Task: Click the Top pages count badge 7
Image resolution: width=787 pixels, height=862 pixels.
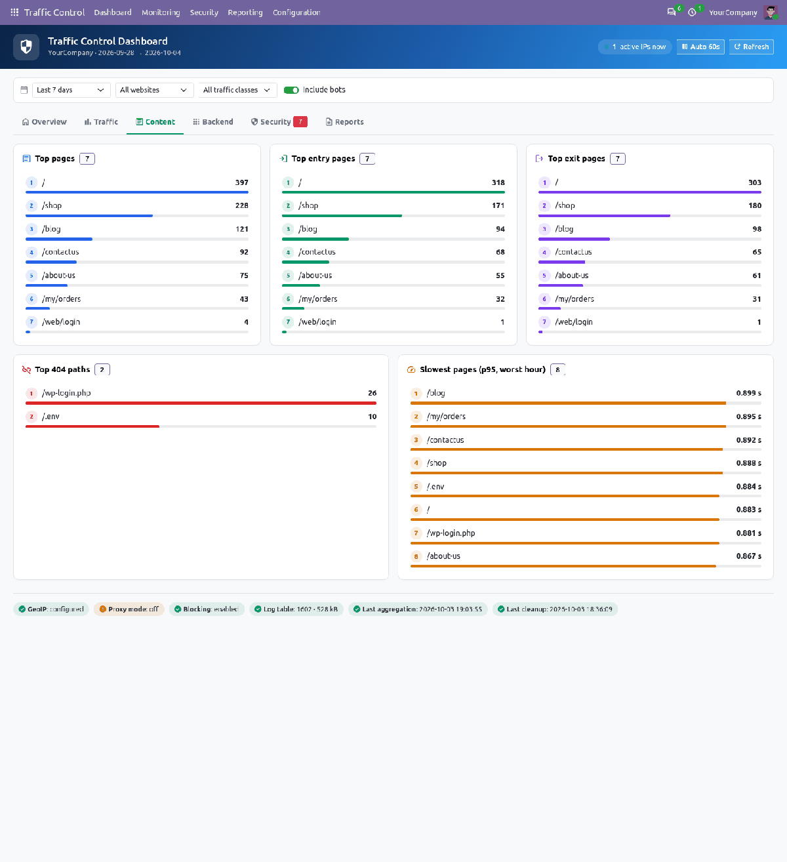Action: [87, 159]
